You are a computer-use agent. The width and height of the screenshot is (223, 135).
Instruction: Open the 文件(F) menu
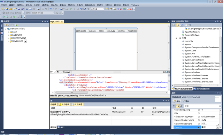(x=4, y=5)
